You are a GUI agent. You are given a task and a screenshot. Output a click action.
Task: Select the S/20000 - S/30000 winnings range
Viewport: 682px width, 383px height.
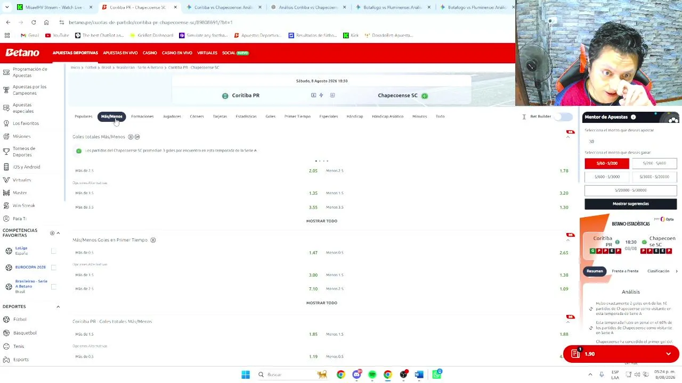coord(630,190)
